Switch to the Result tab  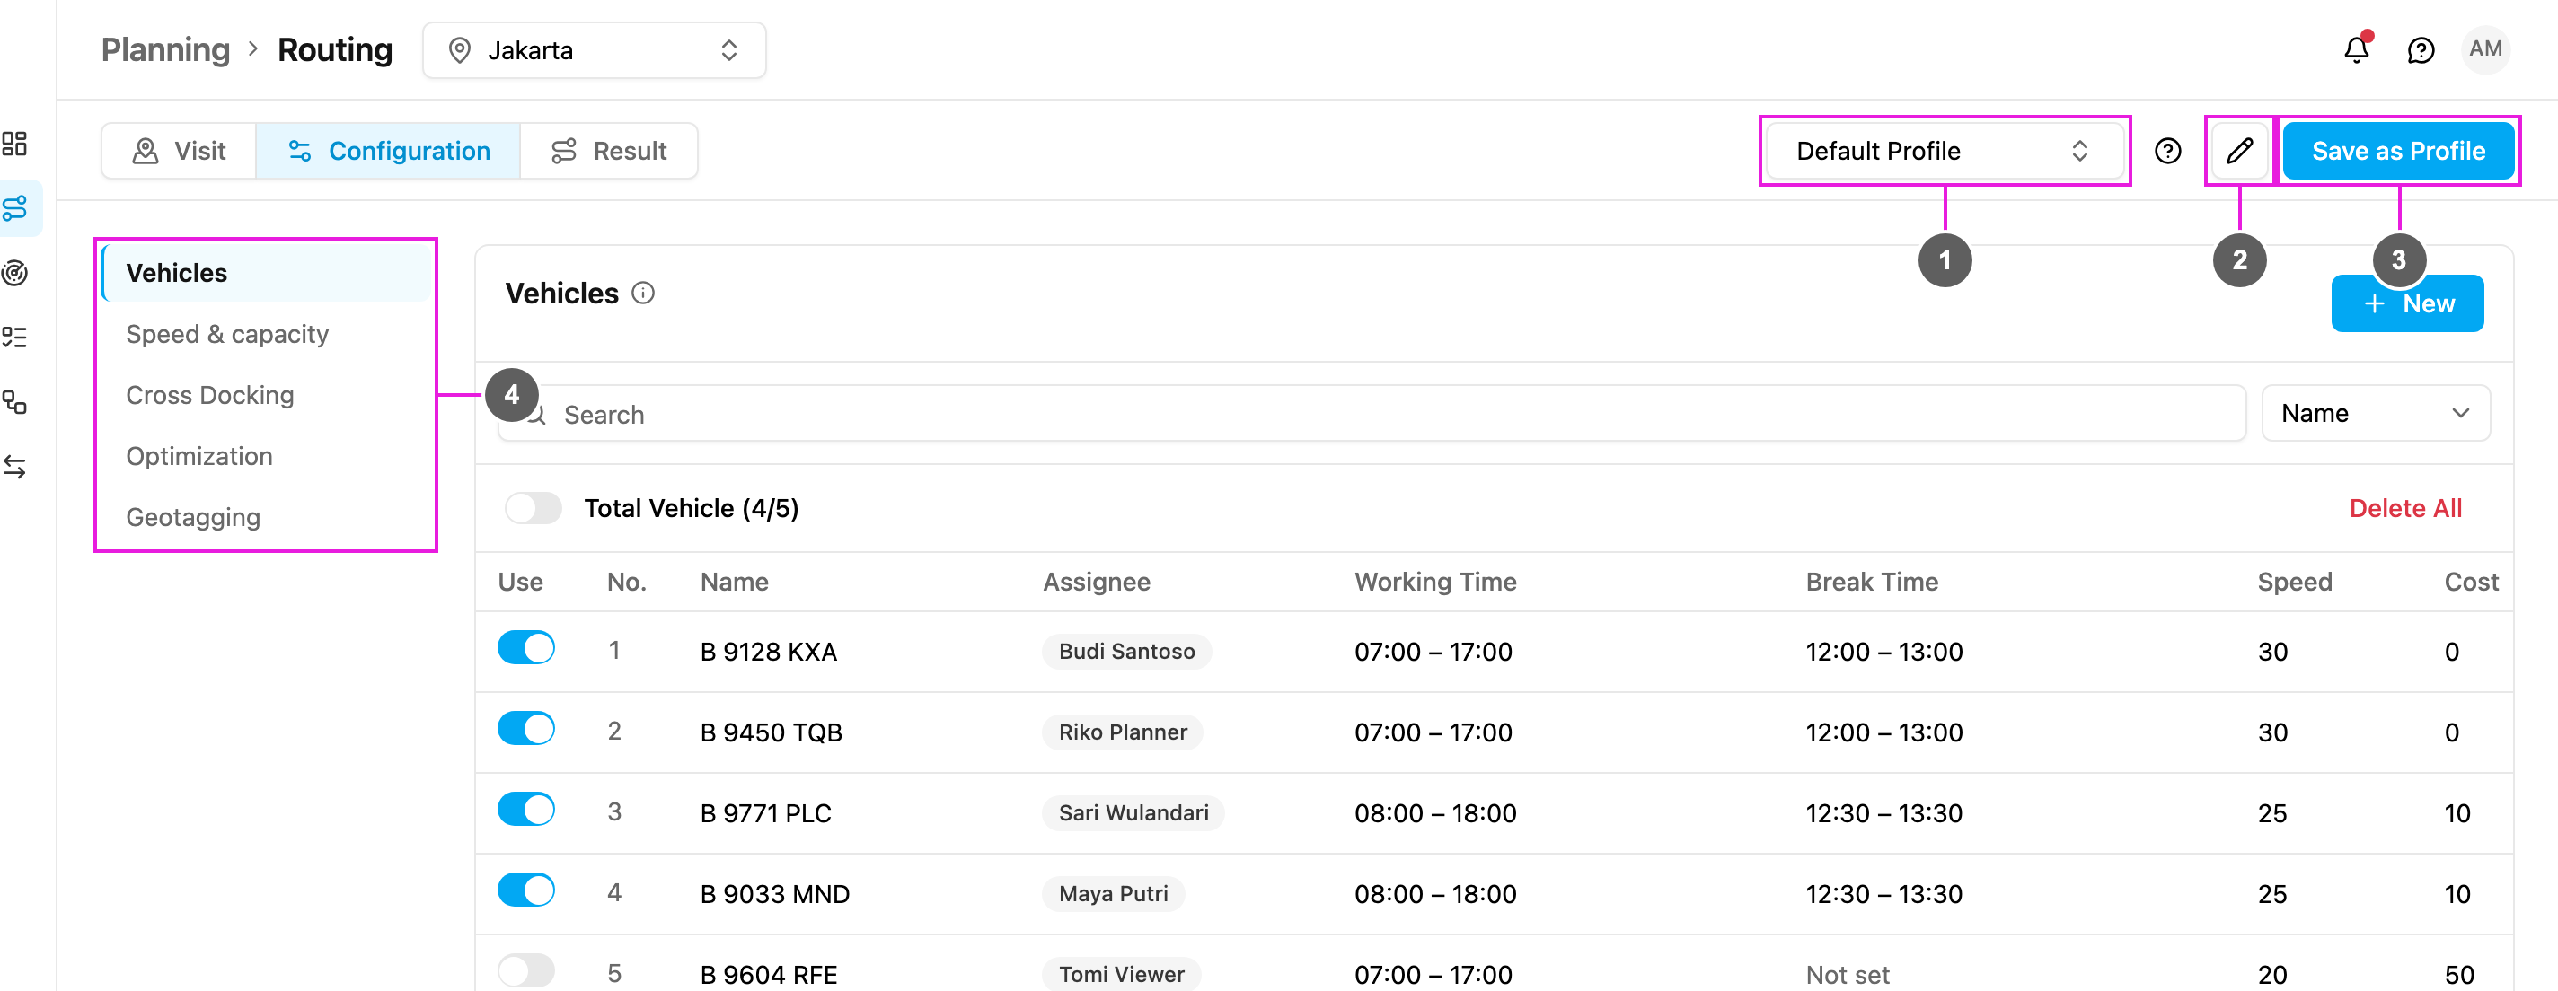coord(609,151)
